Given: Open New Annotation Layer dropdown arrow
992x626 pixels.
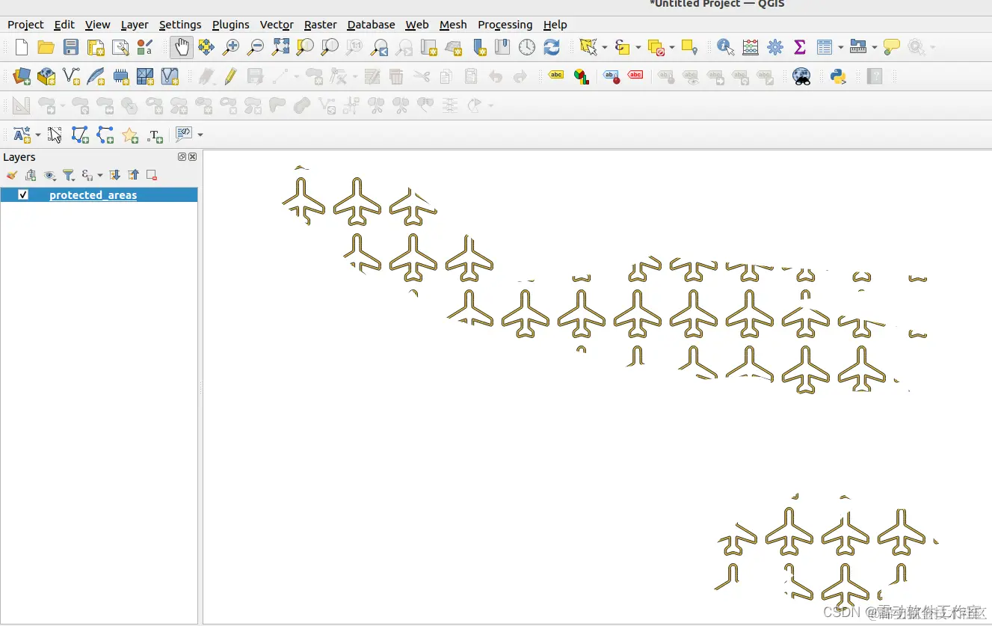Looking at the screenshot, I should pos(37,135).
